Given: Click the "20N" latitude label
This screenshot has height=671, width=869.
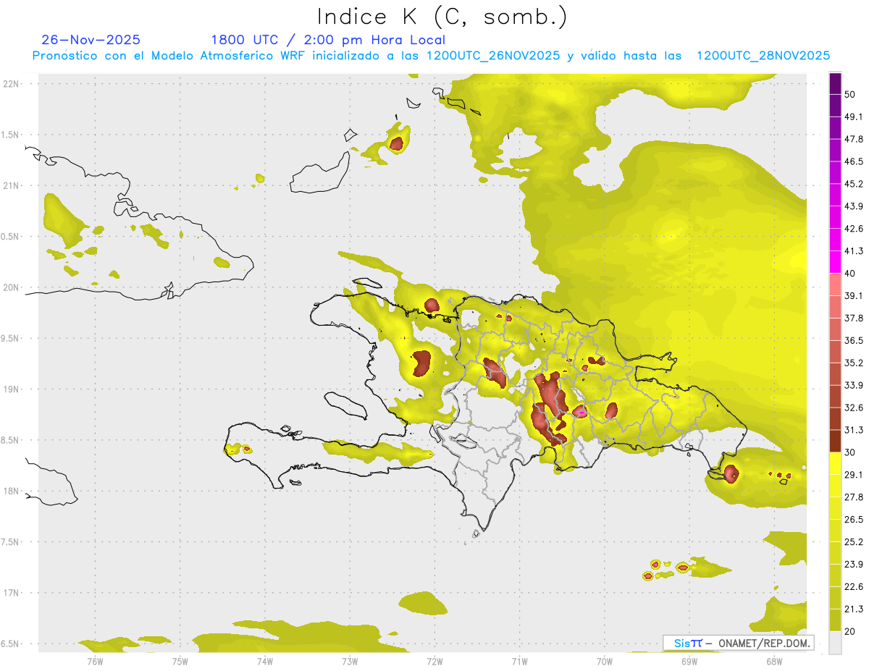Looking at the screenshot, I should (x=12, y=287).
